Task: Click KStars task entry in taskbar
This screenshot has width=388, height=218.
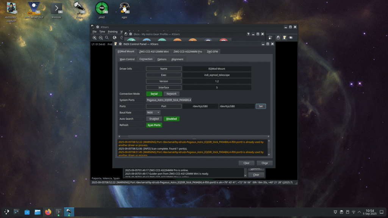Action: (69, 212)
